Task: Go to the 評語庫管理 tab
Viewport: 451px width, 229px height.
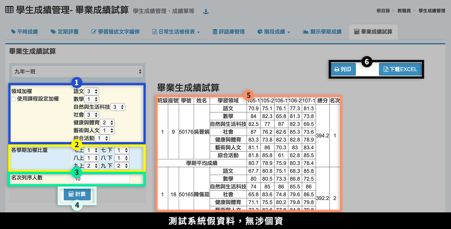Action: (229, 32)
